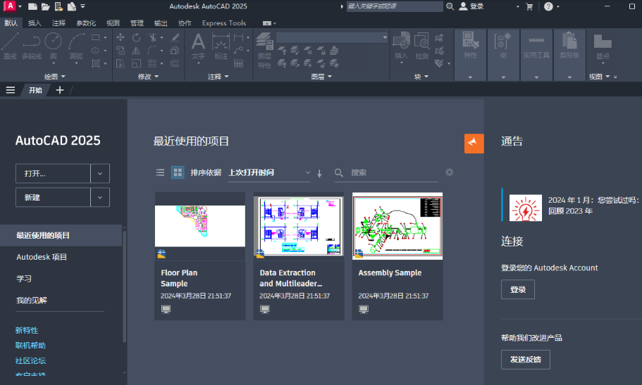Screen dimensions: 642x385
Task: Click the New (新建) button
Action: (x=53, y=197)
